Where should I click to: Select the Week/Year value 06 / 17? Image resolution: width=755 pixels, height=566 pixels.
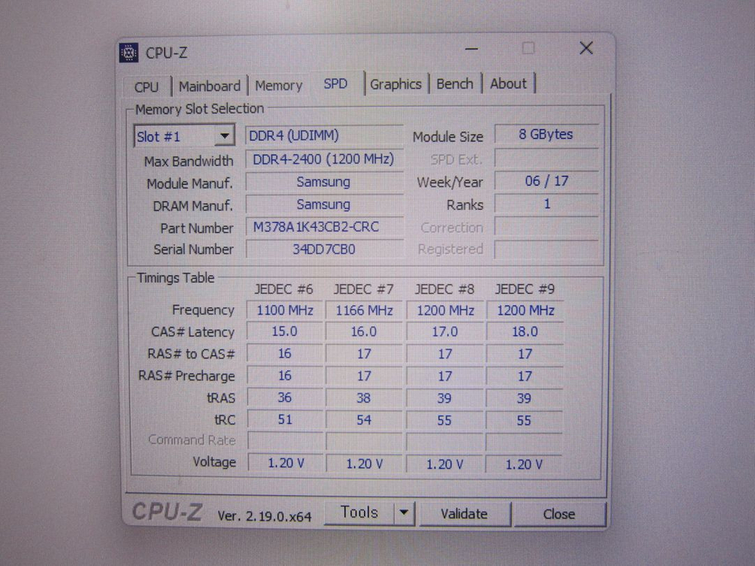(x=546, y=181)
